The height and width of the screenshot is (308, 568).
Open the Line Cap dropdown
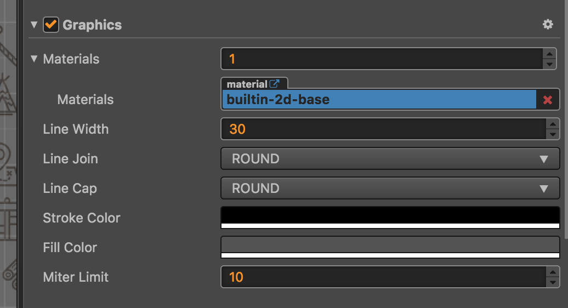(390, 189)
